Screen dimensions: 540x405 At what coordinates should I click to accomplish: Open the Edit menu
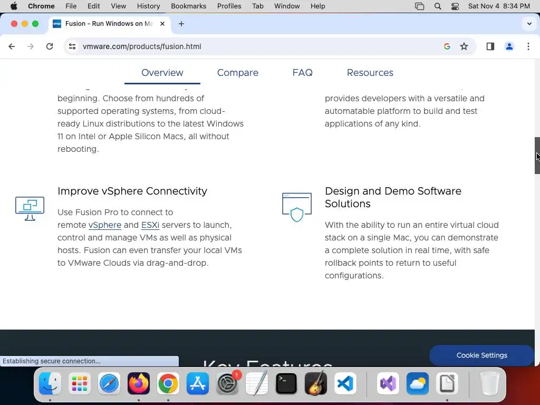pos(93,6)
